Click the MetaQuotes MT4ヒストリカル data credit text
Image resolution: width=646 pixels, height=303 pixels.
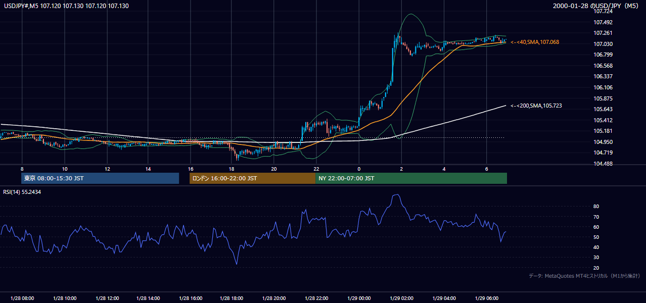pyautogui.click(x=584, y=276)
